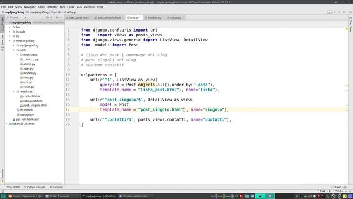Viewport: 353px width, 199px height.
Task: Open the Structure tool window side button
Action: click(x=2, y=43)
